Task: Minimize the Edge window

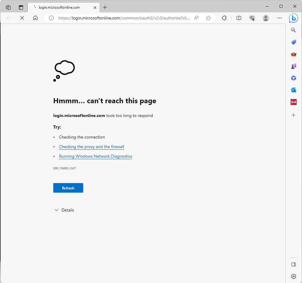Action: (267, 6)
